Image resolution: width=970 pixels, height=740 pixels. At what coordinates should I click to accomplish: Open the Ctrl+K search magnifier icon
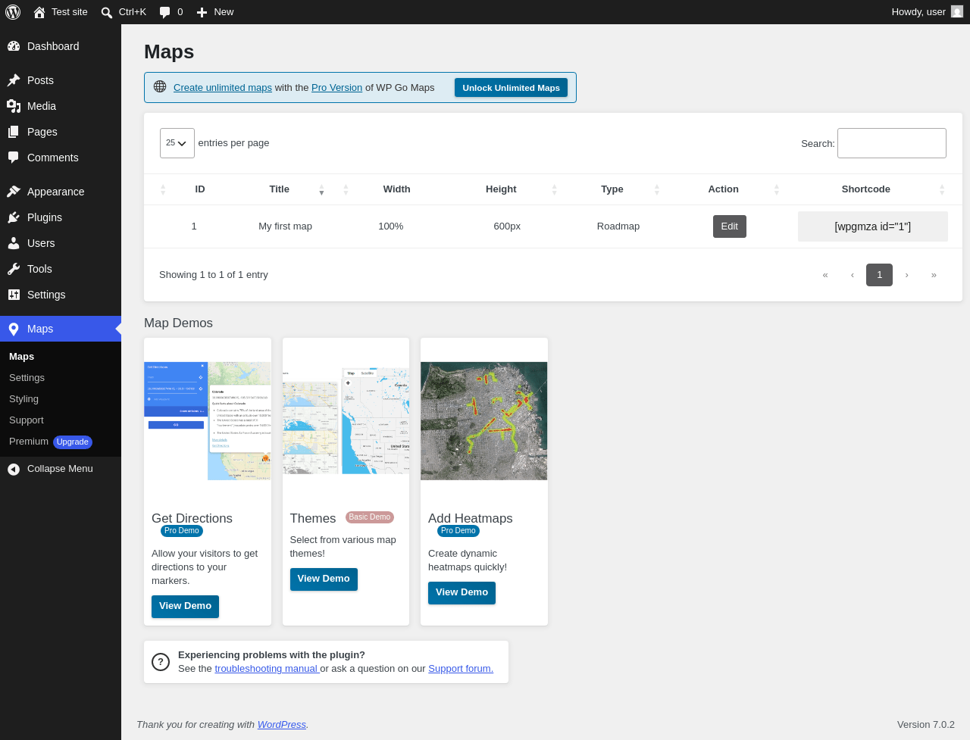point(107,12)
